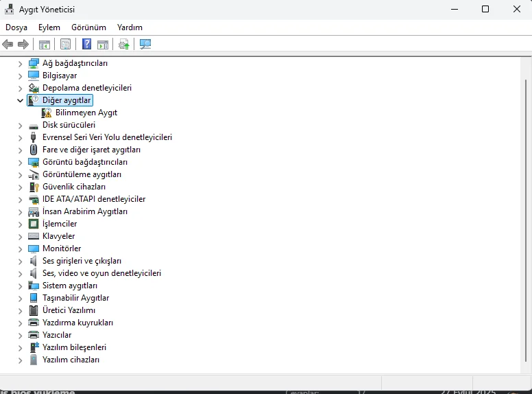Click the print queues printer icon
This screenshot has height=394, width=532.
34,323
